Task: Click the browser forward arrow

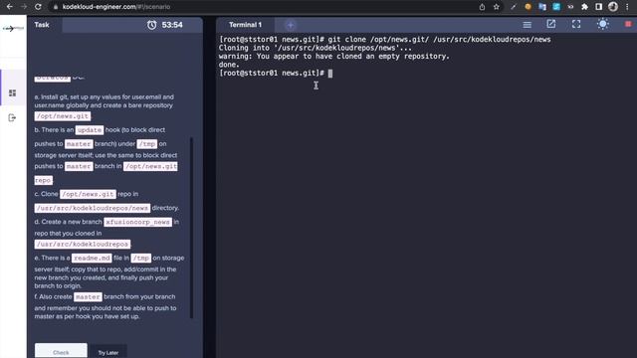Action: pyautogui.click(x=24, y=7)
